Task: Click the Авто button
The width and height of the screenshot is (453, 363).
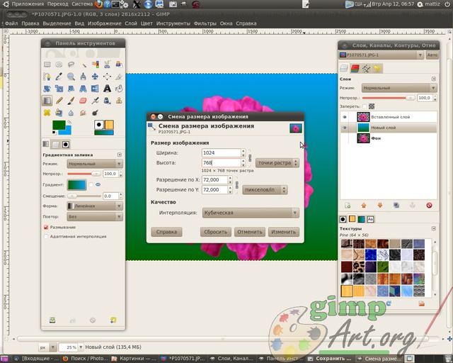Action: point(432,55)
